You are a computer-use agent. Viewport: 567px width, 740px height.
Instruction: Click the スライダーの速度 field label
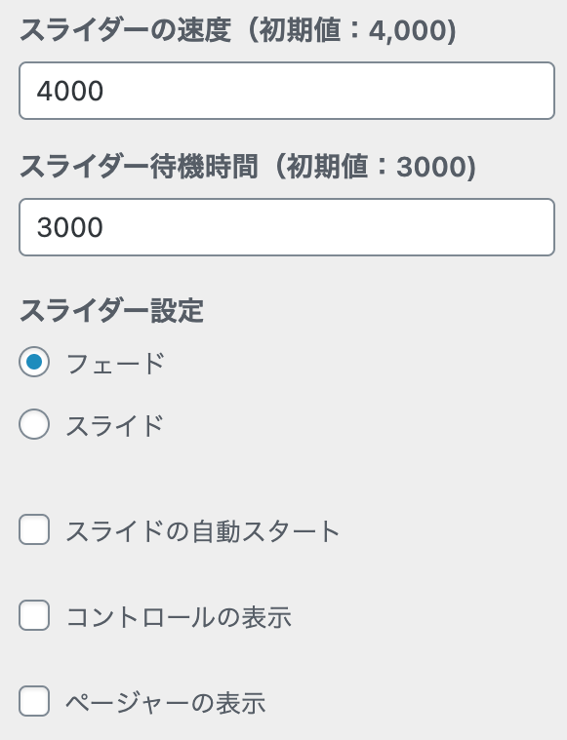[x=125, y=30]
